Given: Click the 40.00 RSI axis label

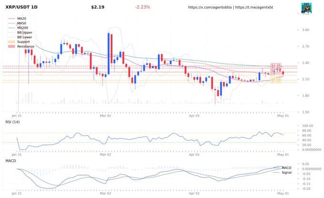Looking at the screenshot, I should [x=307, y=140].
